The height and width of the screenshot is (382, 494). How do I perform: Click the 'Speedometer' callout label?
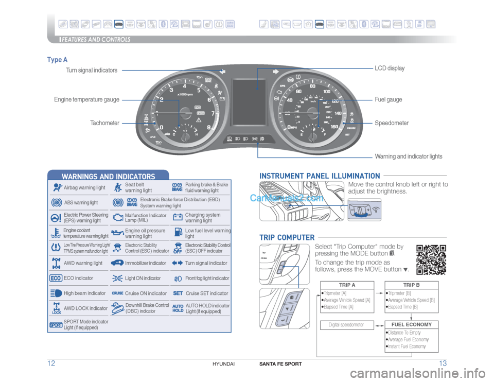pos(392,123)
